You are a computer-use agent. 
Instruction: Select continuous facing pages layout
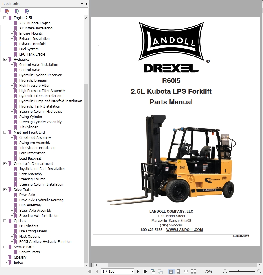click(193, 271)
